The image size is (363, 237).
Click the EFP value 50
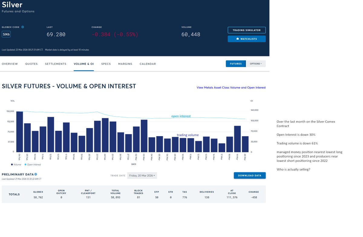pos(157,197)
